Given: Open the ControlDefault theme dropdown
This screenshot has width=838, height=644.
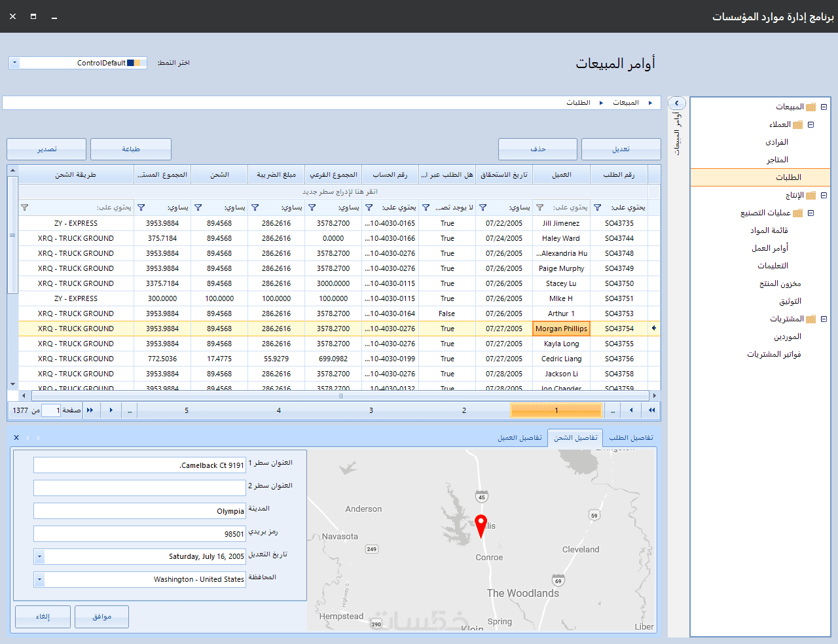Looking at the screenshot, I should 15,63.
